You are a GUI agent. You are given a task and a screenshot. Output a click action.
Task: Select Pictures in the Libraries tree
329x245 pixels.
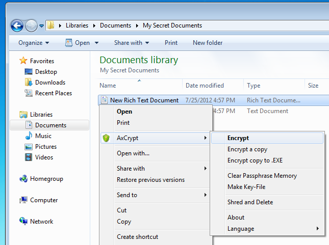pos(45,147)
